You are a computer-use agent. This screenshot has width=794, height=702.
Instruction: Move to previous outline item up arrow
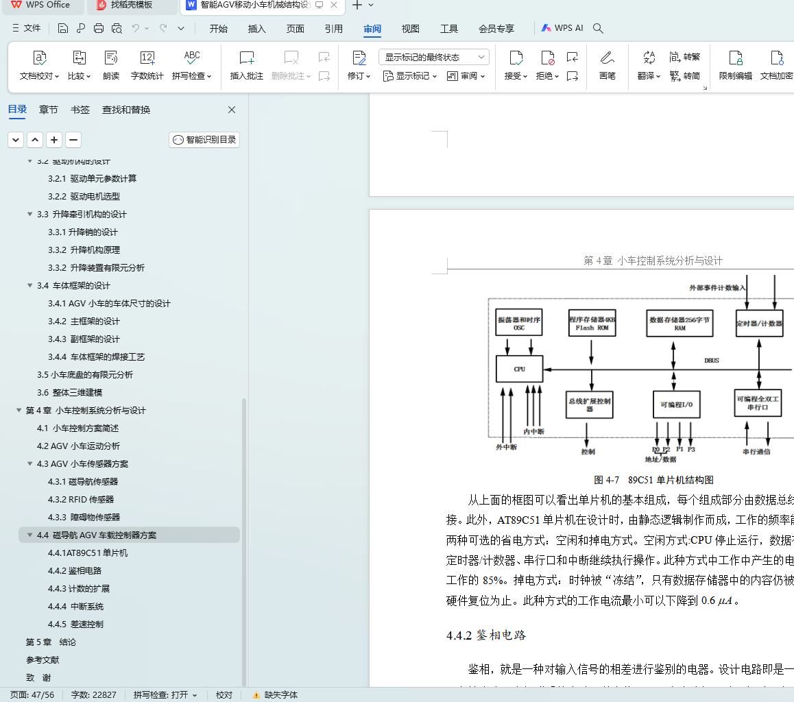[x=35, y=140]
